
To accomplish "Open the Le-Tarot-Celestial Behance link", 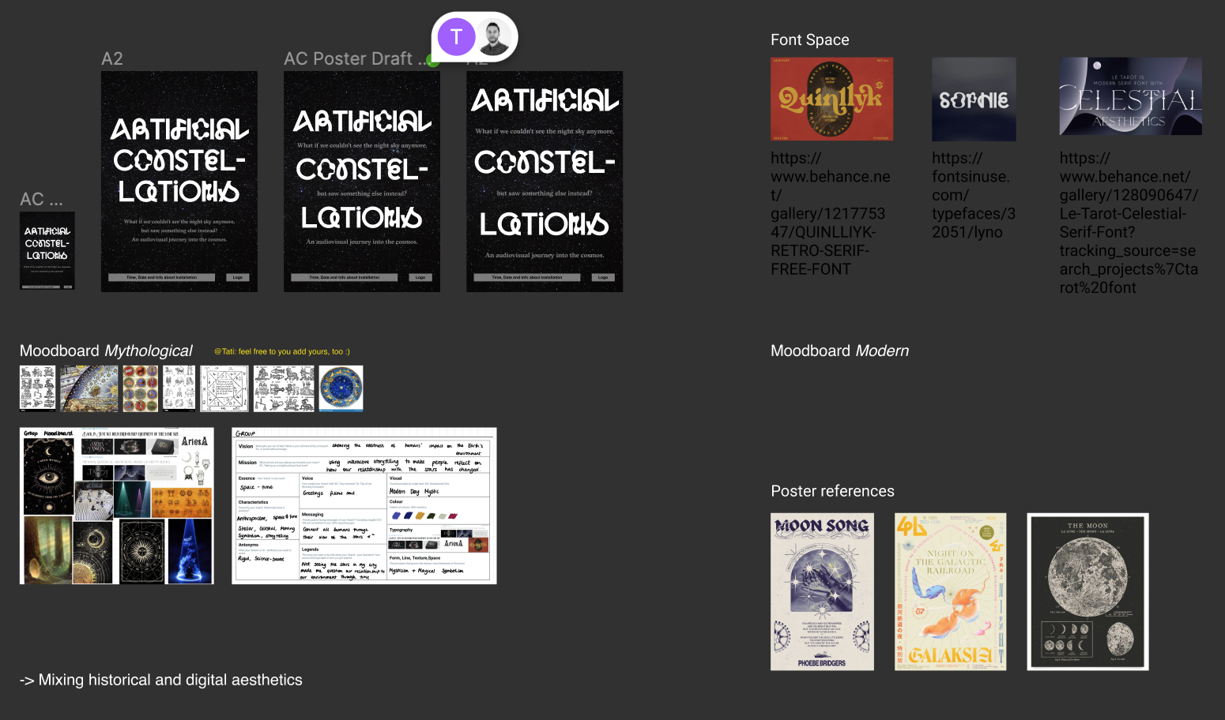I will (x=1129, y=223).
